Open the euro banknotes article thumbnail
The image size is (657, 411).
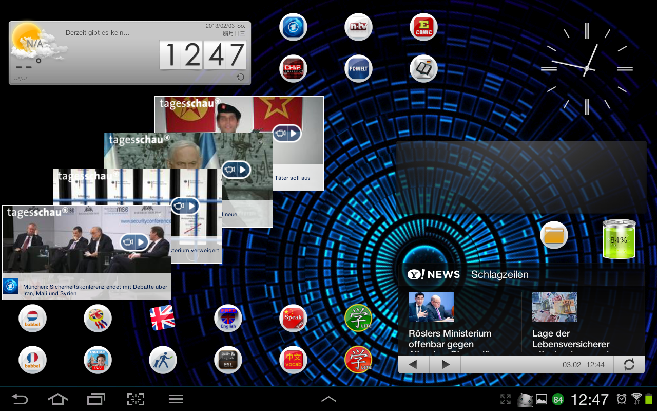click(555, 307)
